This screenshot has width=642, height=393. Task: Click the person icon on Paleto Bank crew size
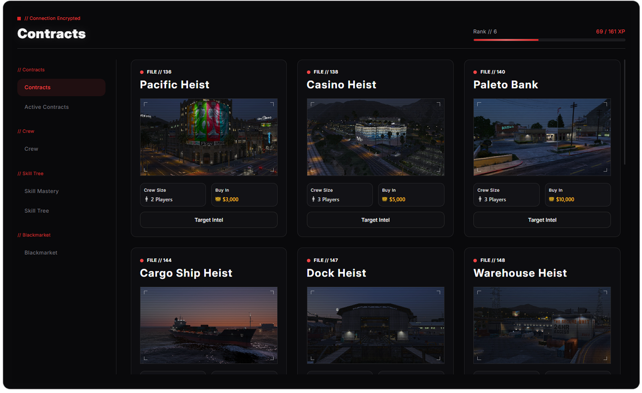(x=480, y=199)
